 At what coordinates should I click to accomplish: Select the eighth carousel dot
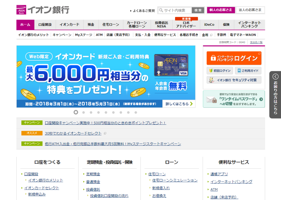[x=128, y=113]
